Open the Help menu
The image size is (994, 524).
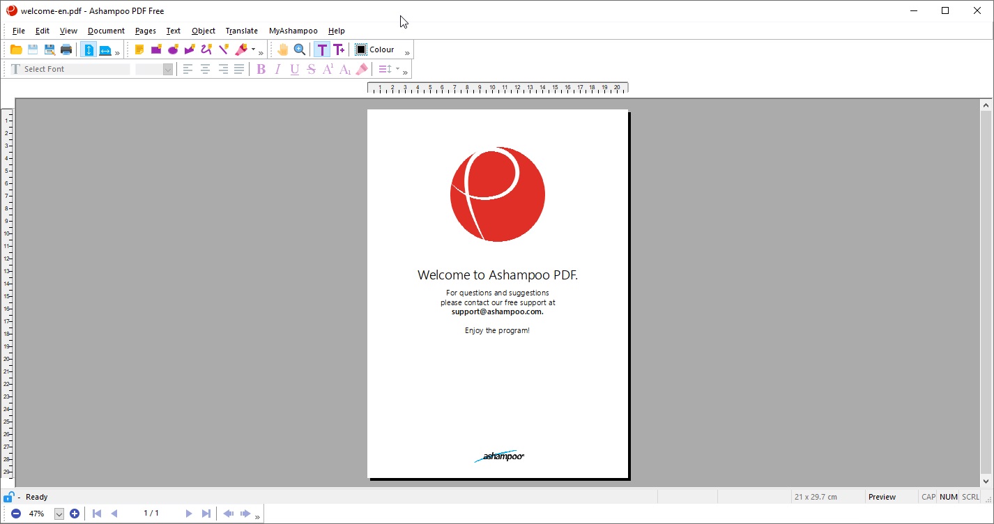pyautogui.click(x=337, y=31)
